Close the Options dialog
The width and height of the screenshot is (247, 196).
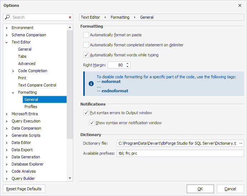click(x=240, y=5)
